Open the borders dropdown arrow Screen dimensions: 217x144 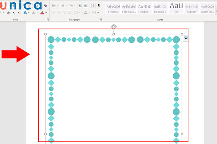click(98, 13)
